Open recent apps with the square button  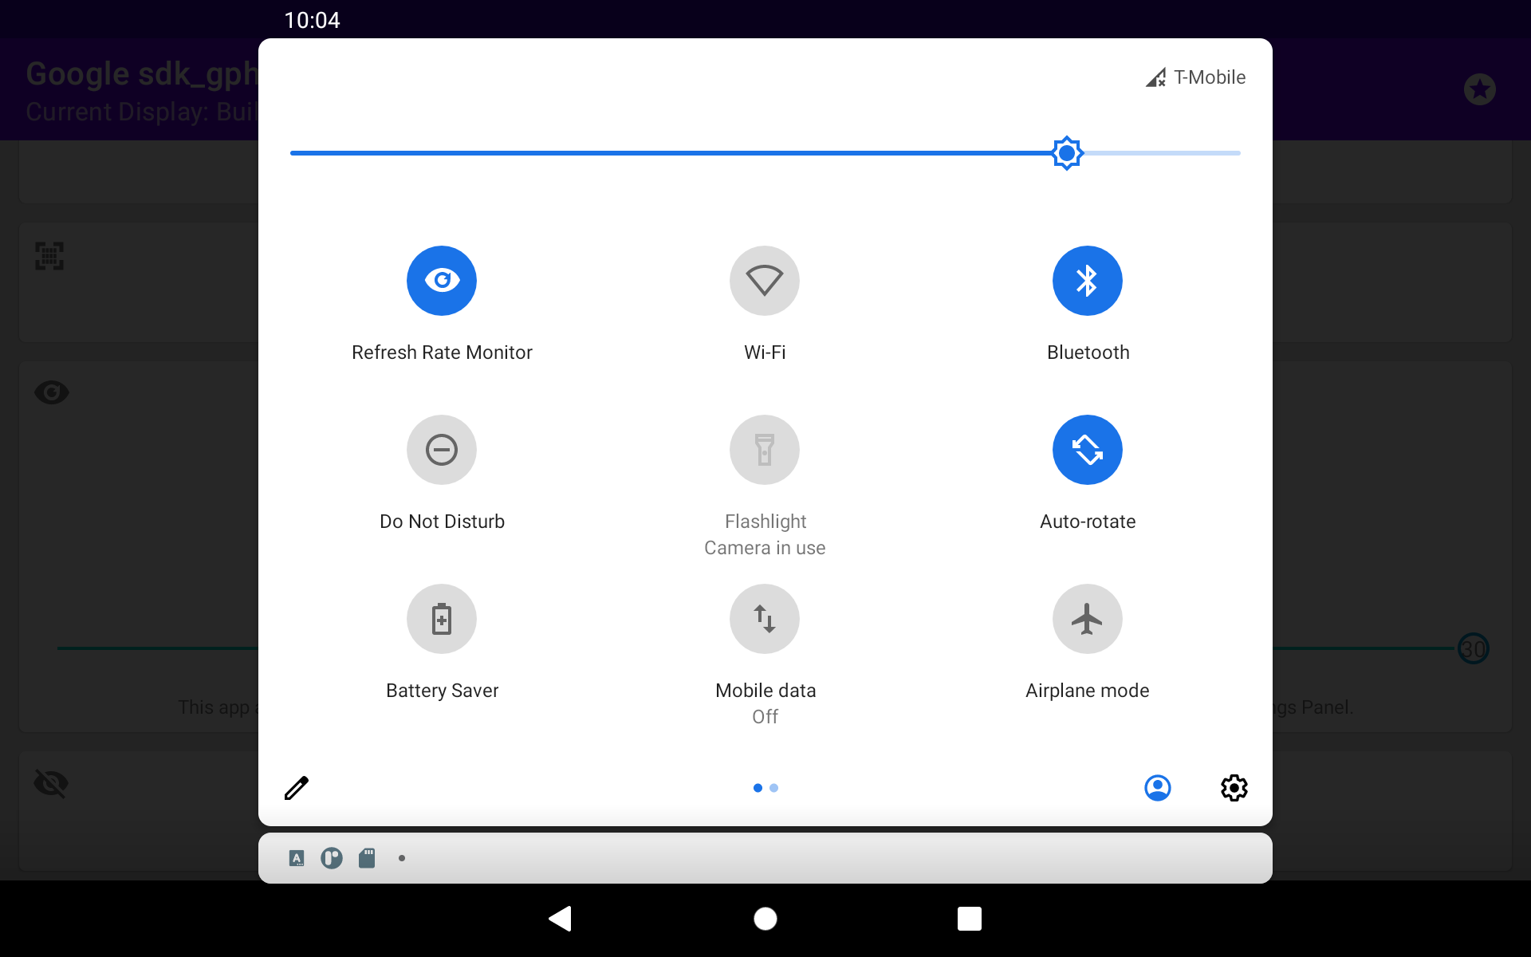click(x=969, y=919)
